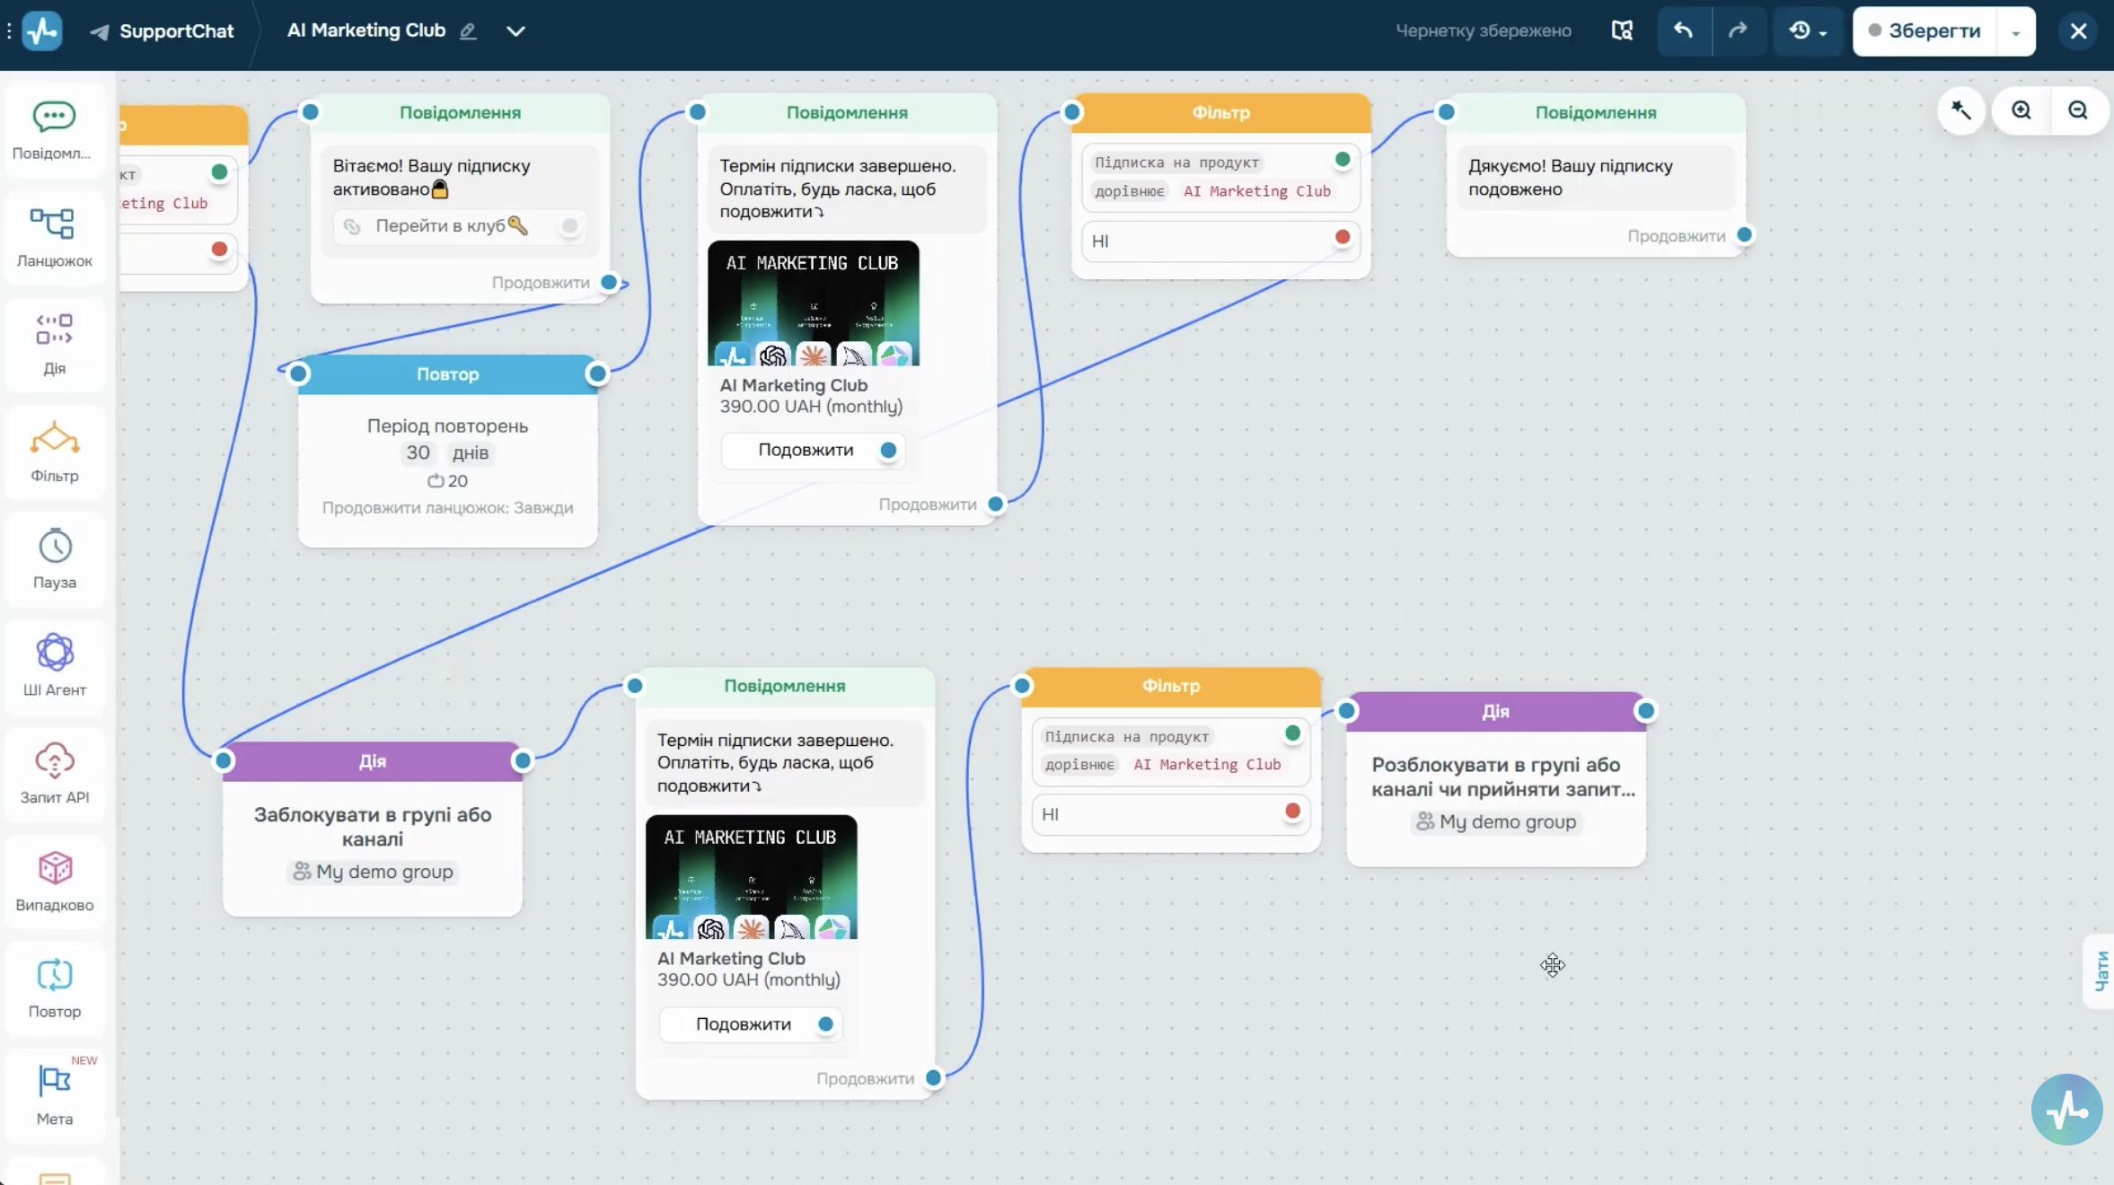2114x1185 pixels.
Task: Click Продовжити ланцюжок: Завжди text
Action: (x=447, y=508)
